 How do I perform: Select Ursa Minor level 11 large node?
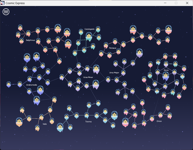[96, 69]
